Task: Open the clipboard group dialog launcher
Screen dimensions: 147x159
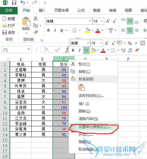Action: tap(42, 40)
